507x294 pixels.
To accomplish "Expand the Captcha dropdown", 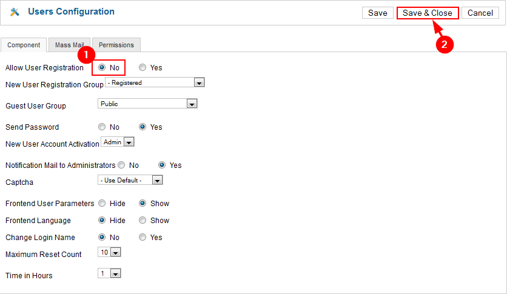I will (130, 181).
